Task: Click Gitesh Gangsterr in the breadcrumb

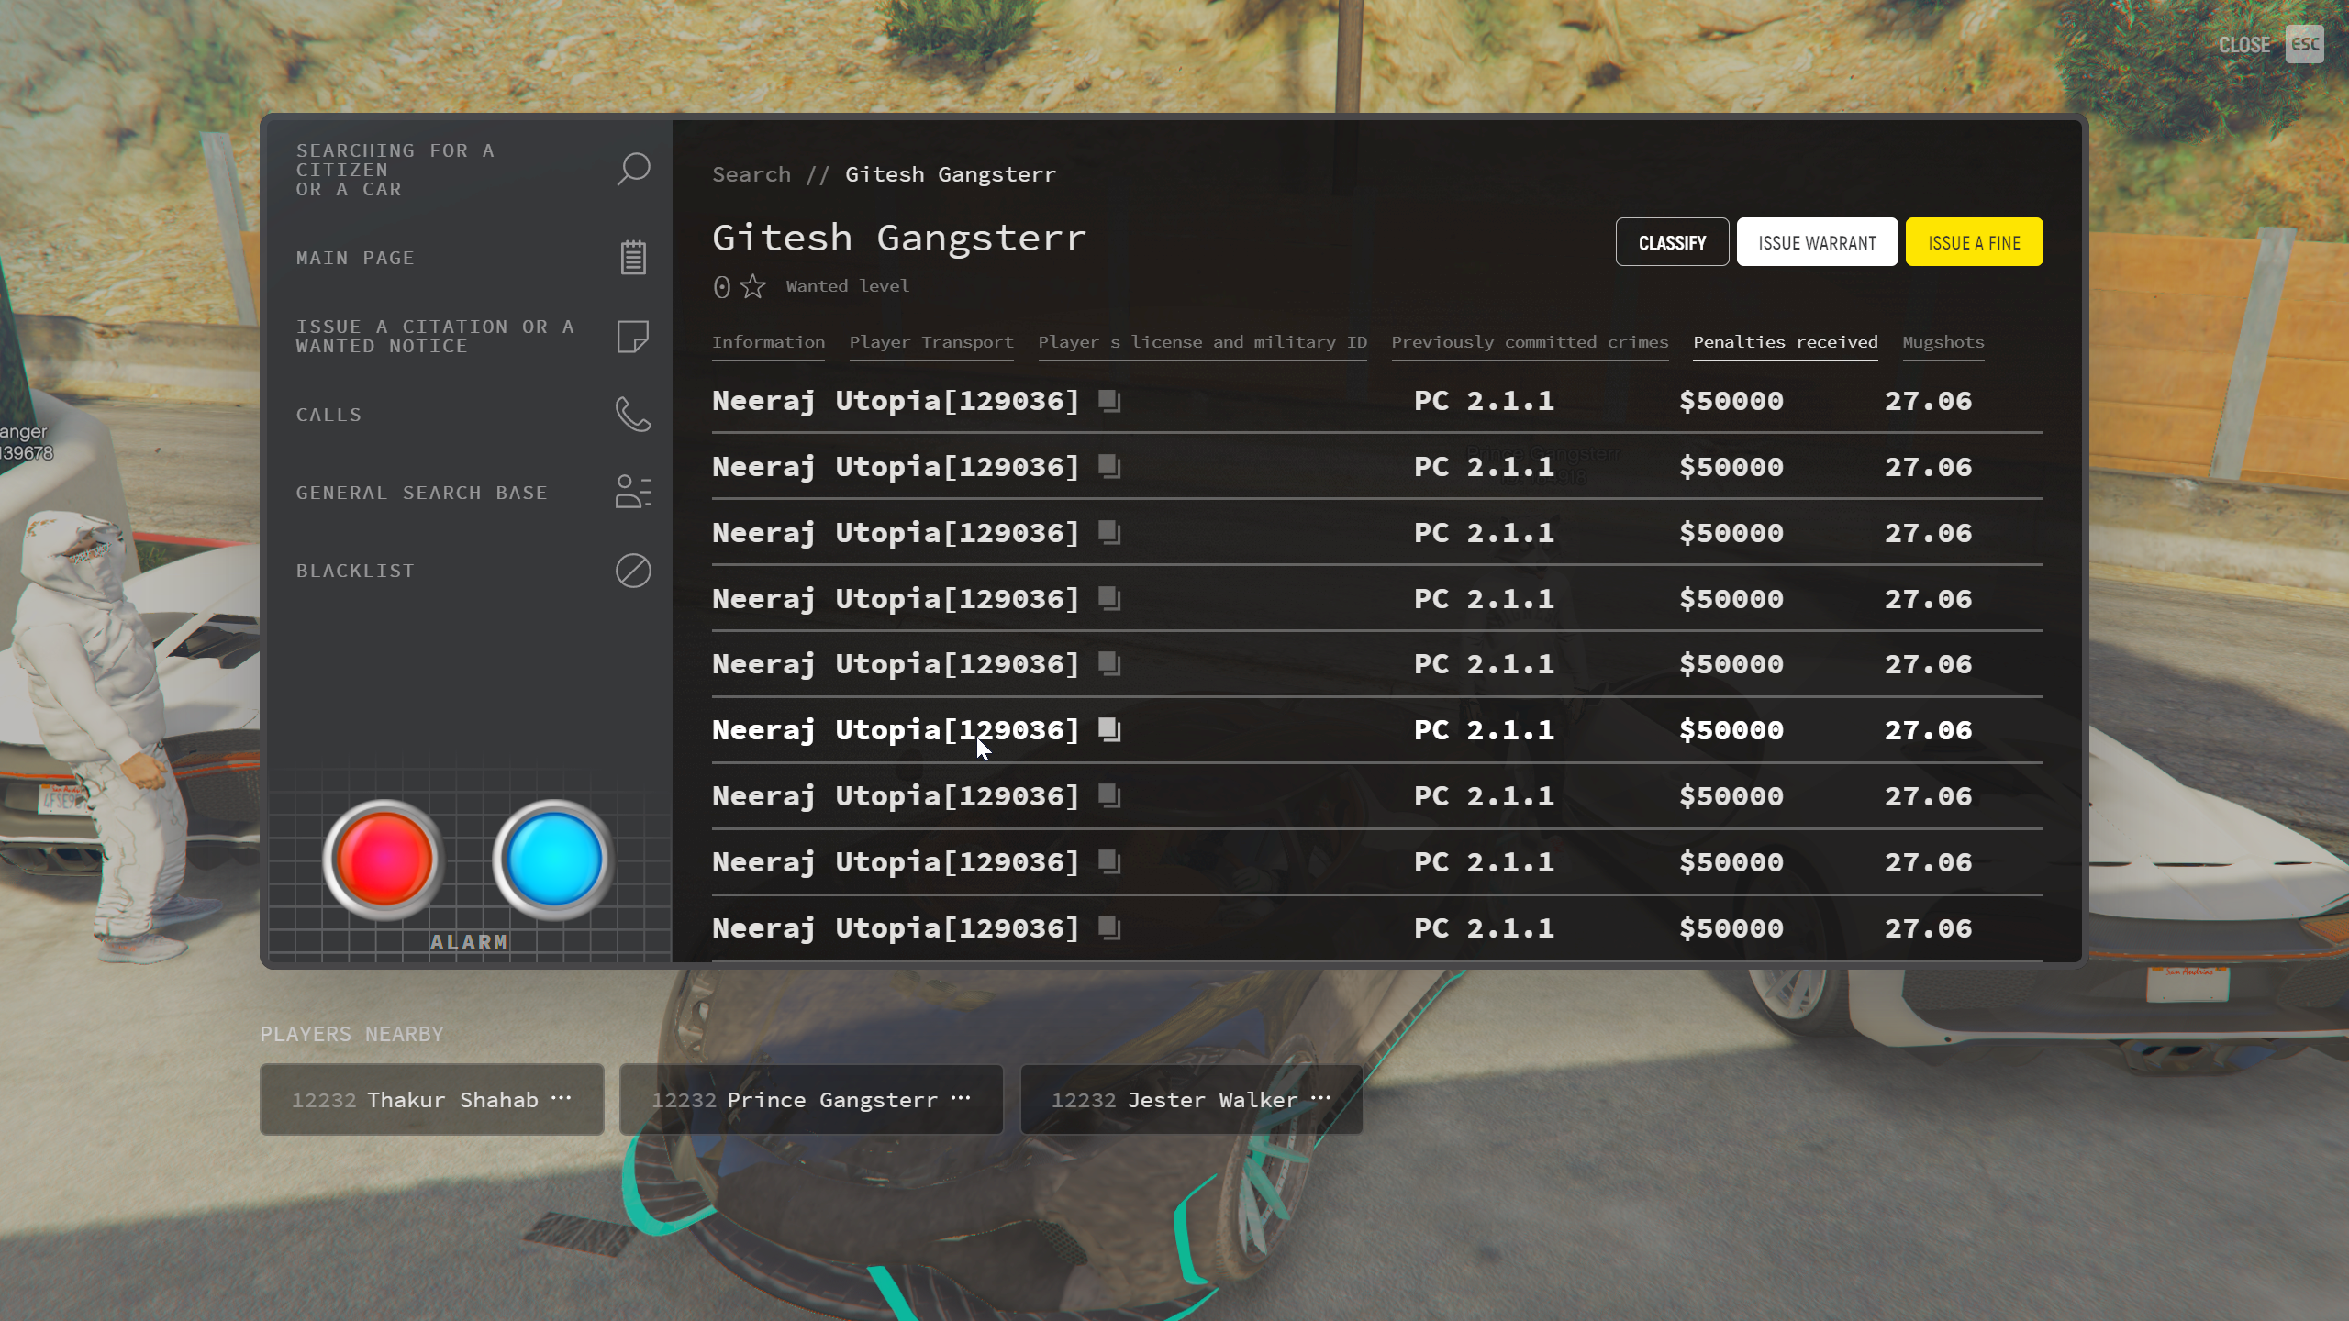Action: click(951, 174)
